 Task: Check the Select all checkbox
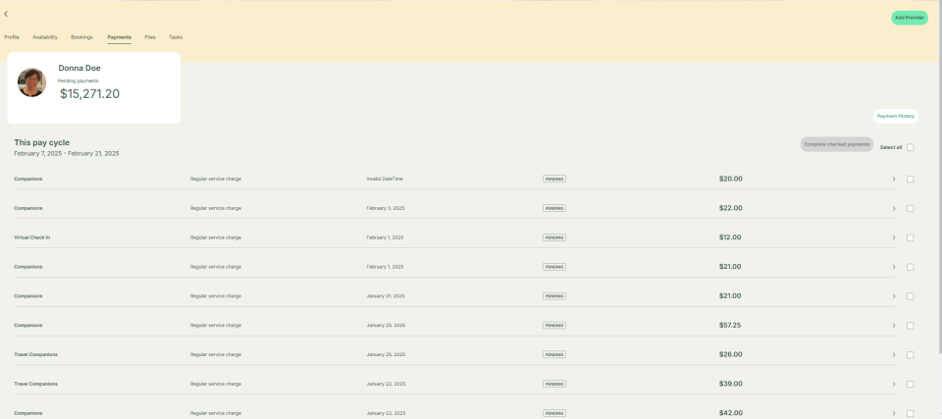[911, 147]
